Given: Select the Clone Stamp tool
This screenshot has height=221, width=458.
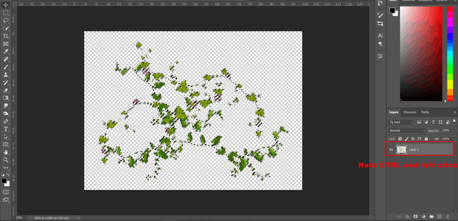Looking at the screenshot, I should (x=5, y=75).
